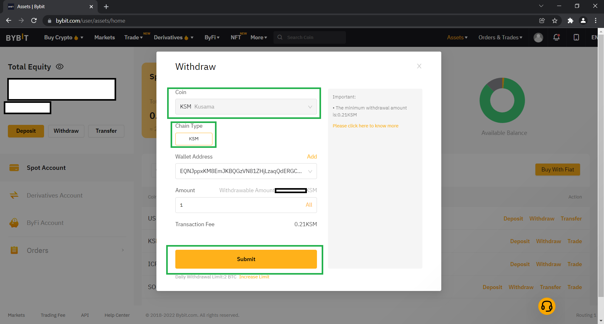The width and height of the screenshot is (604, 324).
Task: Click the notification bell icon
Action: point(556,37)
